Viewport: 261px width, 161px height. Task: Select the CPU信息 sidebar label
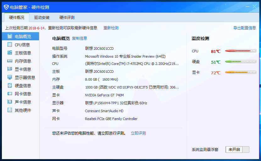(x=22, y=45)
